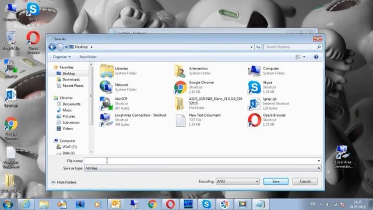Screen dimensions: 373x210
Task: Click the recent pages dropdown arrow
Action: pos(66,47)
